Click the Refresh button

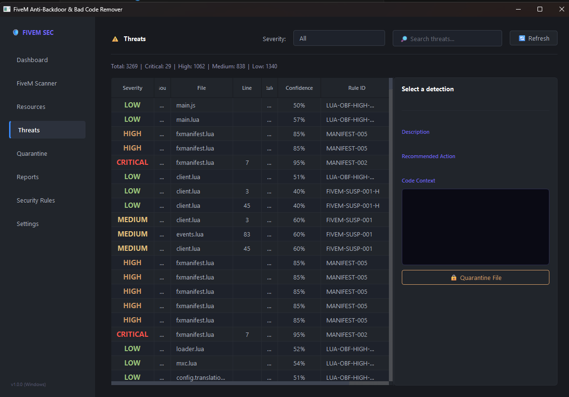[534, 38]
